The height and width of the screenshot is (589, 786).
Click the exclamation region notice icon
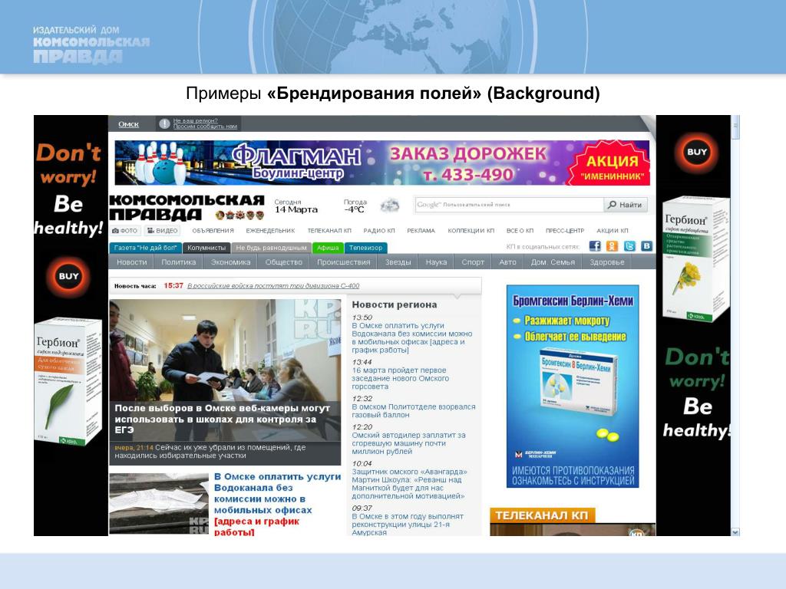tap(164, 123)
